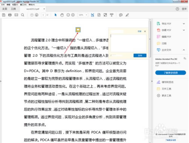This screenshot has width=189, height=143.
Task: Send the file by email envelope icon
Action: (16, 15)
